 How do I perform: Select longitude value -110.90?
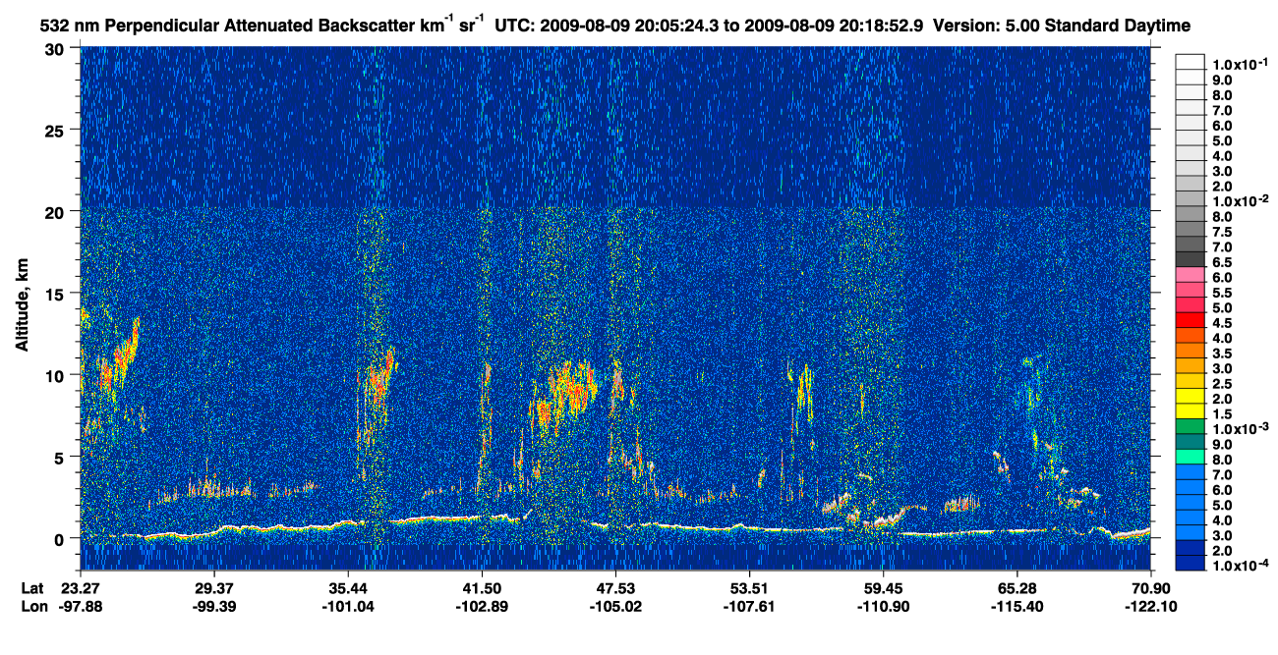click(x=883, y=606)
